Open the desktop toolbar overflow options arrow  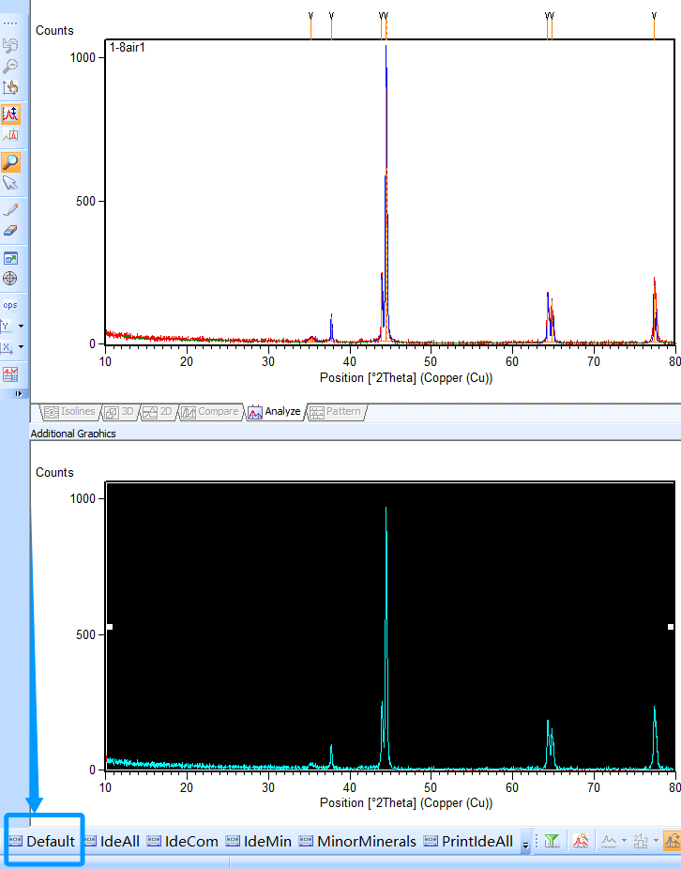point(525,845)
